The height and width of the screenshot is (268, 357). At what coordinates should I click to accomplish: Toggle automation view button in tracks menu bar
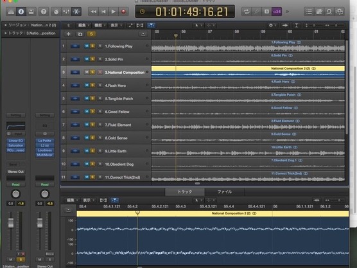click(130, 25)
